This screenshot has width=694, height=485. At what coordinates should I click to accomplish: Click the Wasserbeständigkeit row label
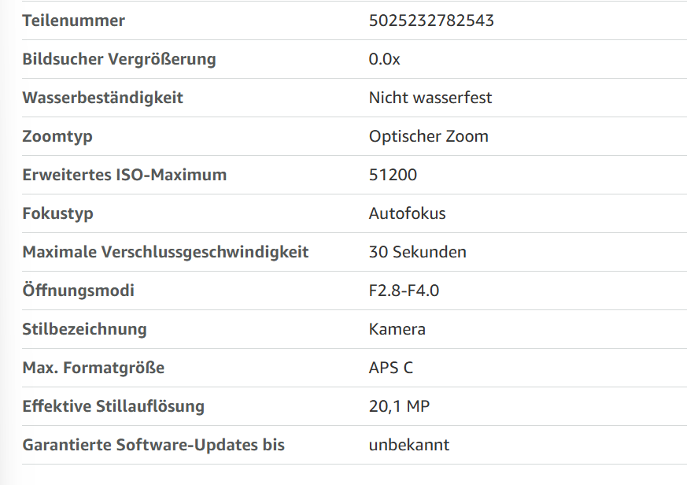102,98
